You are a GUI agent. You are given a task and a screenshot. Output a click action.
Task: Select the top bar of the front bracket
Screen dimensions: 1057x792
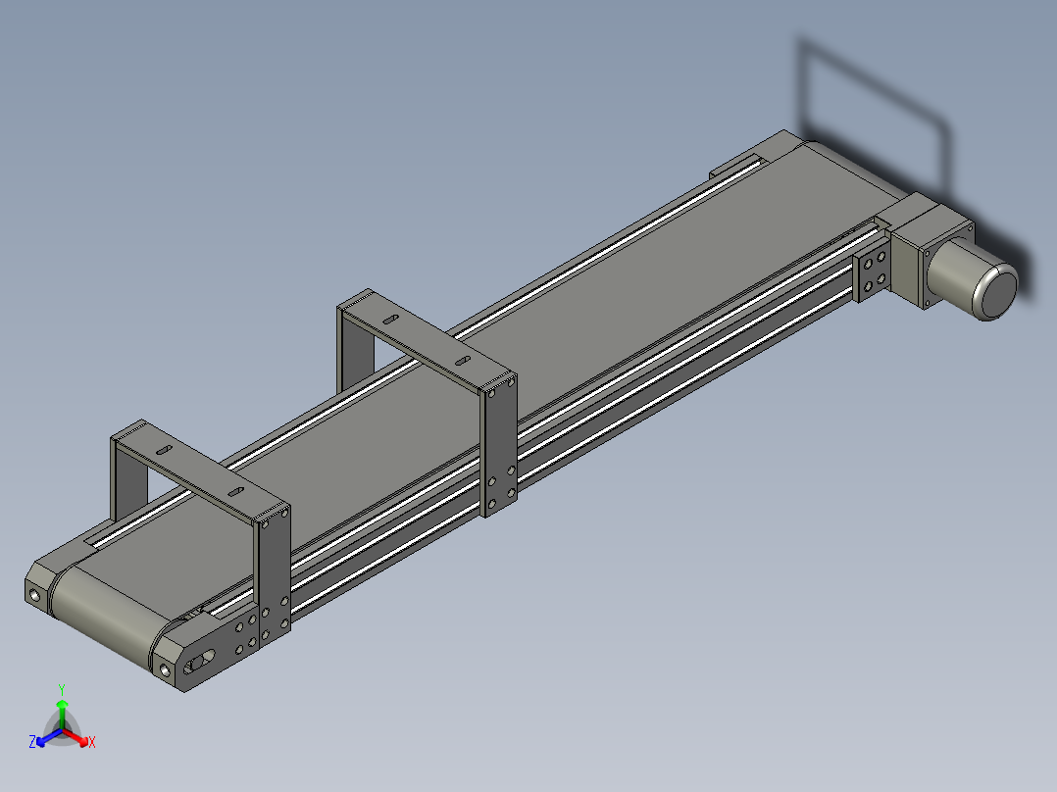coord(200,471)
